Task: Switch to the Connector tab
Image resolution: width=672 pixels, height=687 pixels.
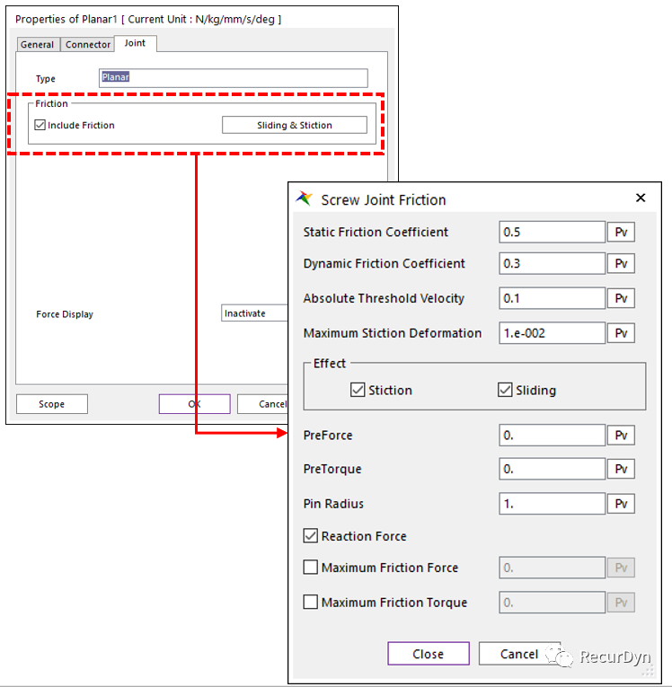Action: 88,44
